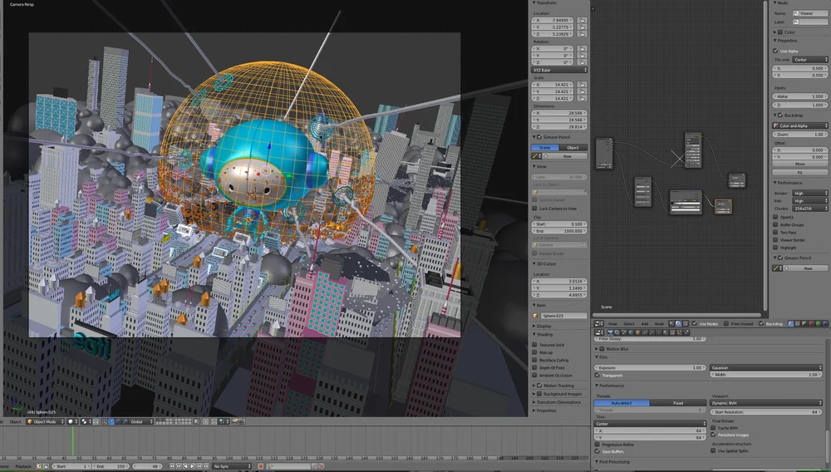Open the Playback menu in timeline
The height and width of the screenshot is (472, 831).
coord(22,466)
